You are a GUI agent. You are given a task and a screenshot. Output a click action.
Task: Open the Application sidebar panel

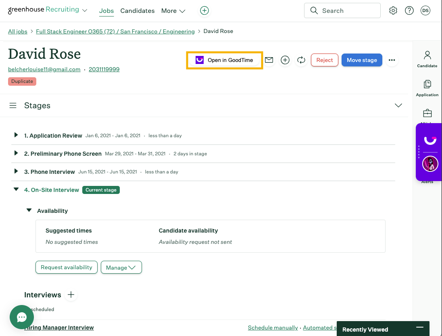click(427, 88)
